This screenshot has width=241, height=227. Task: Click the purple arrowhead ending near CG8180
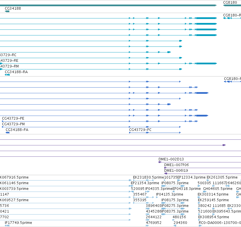click(224, 145)
